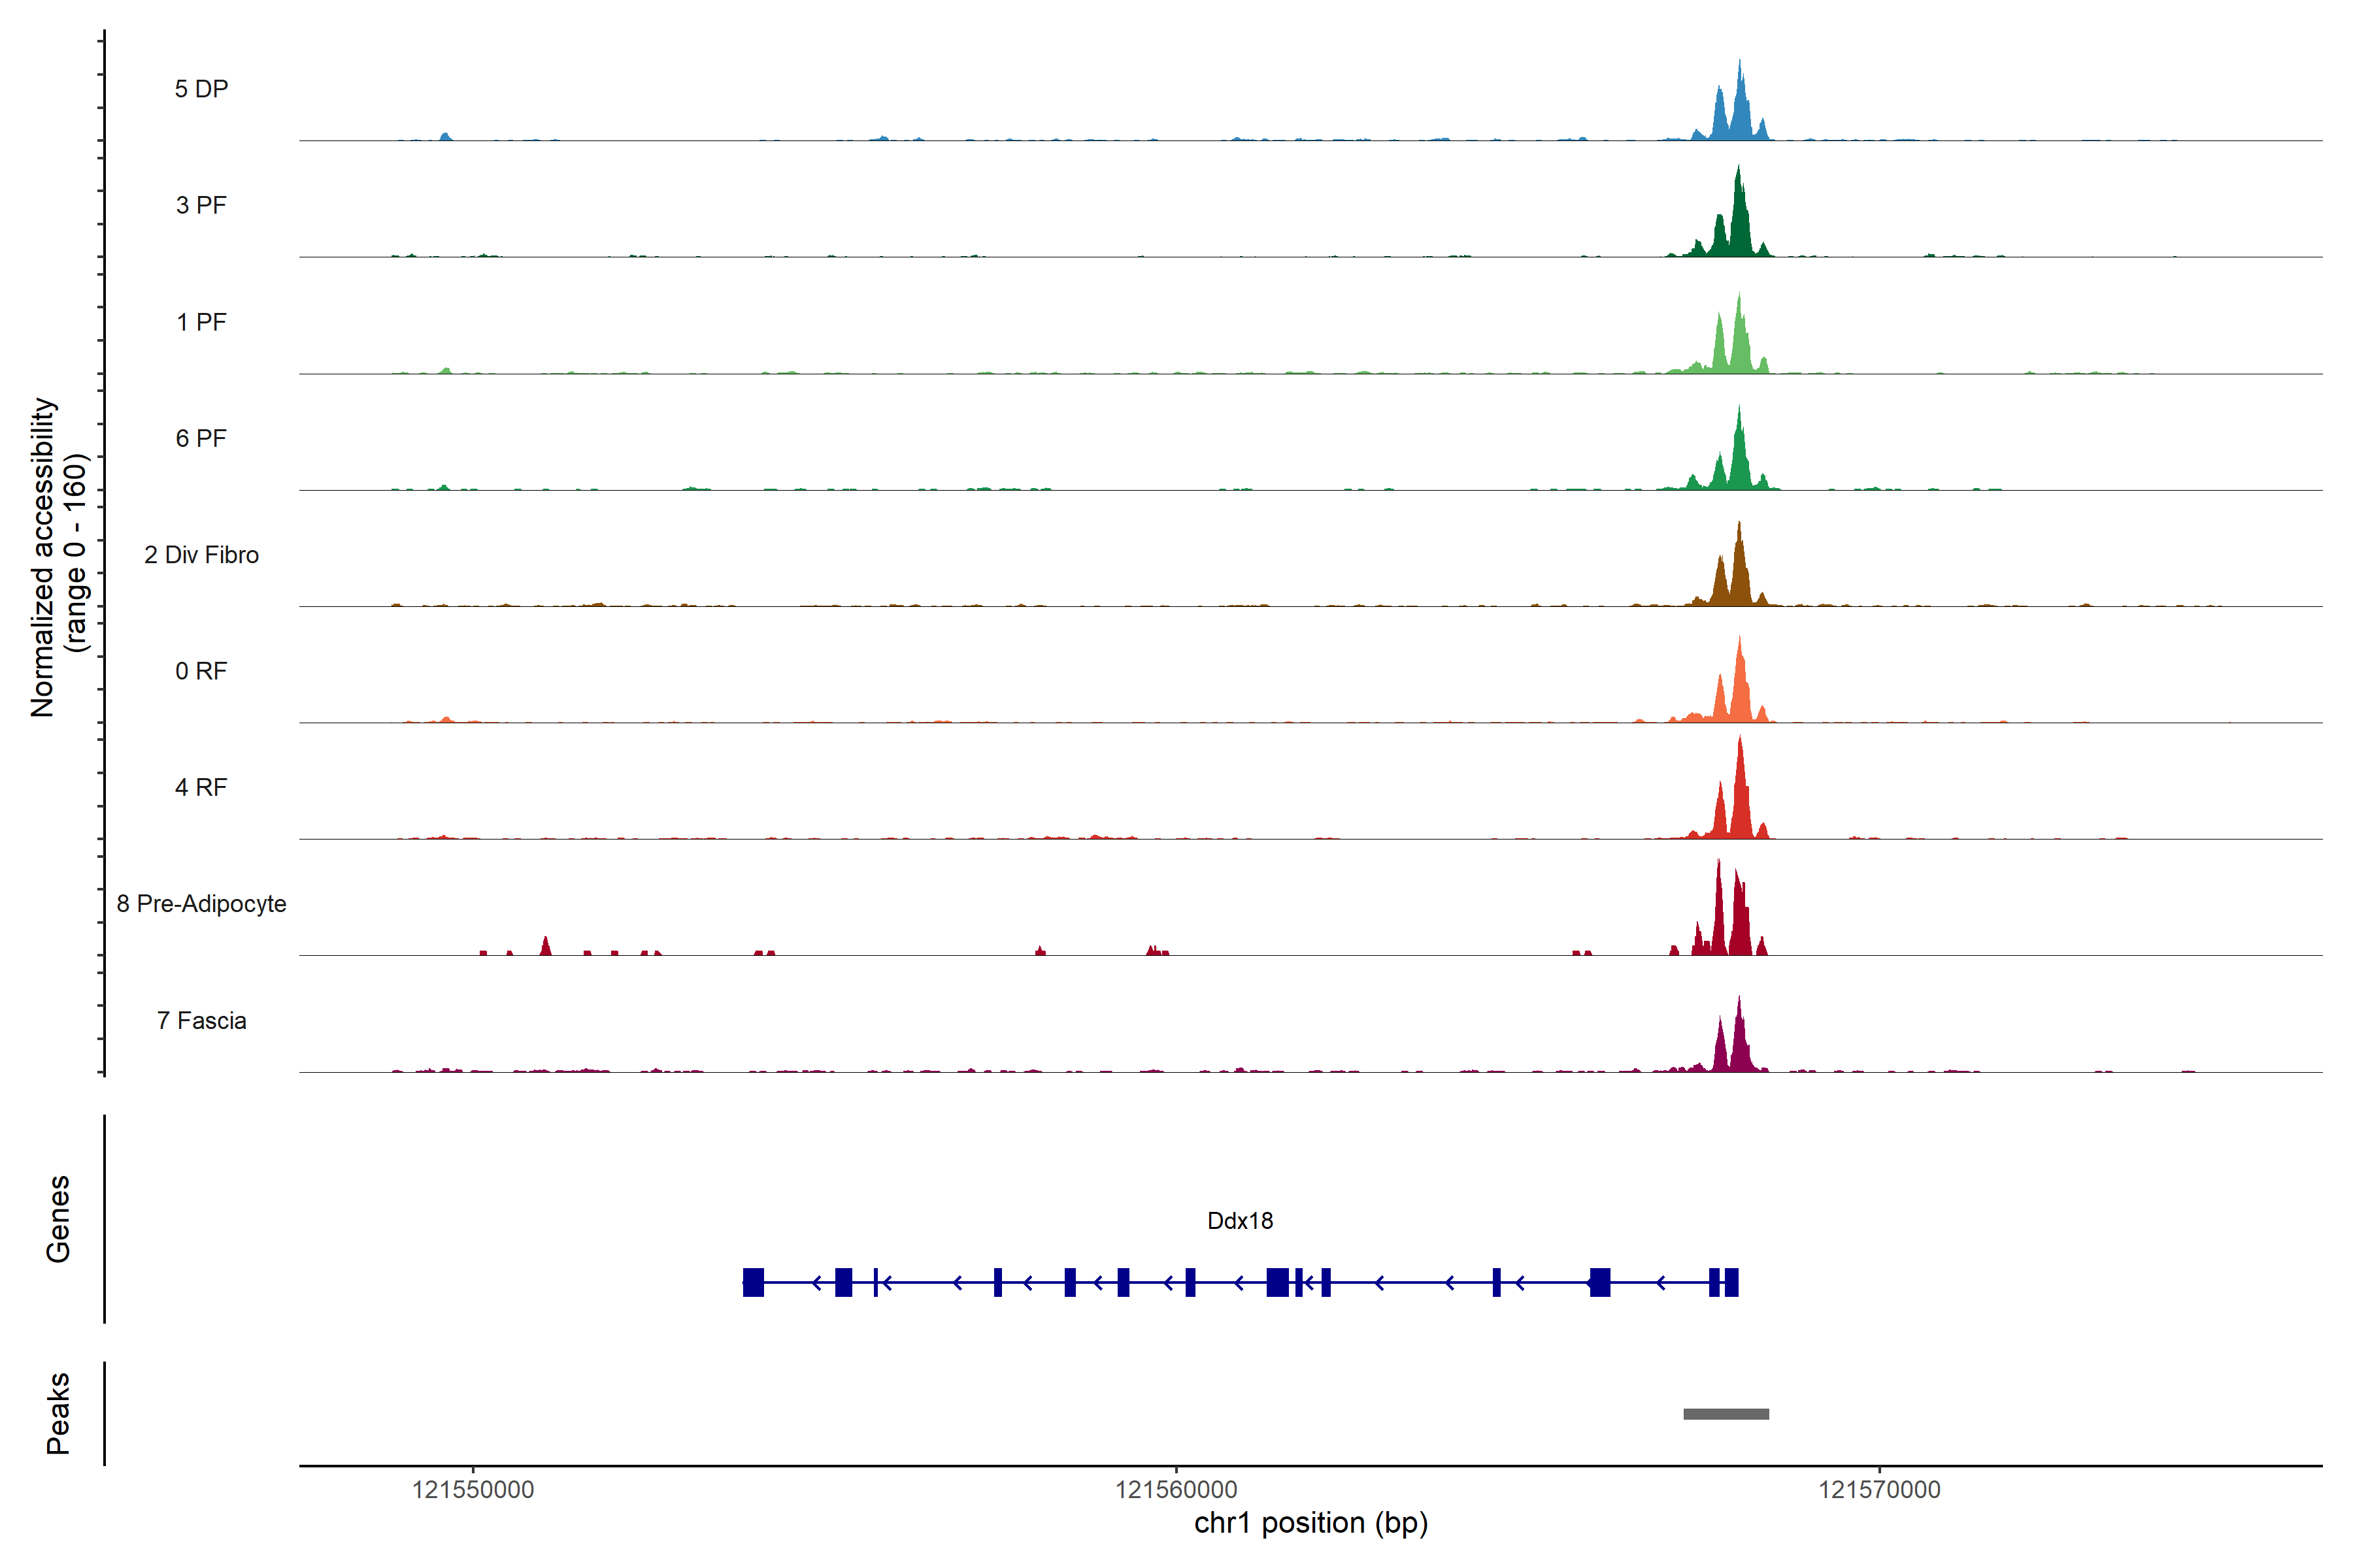Click the Peaks panel label
Image resolution: width=2353 pixels, height=1568 pixels.
(x=58, y=1413)
